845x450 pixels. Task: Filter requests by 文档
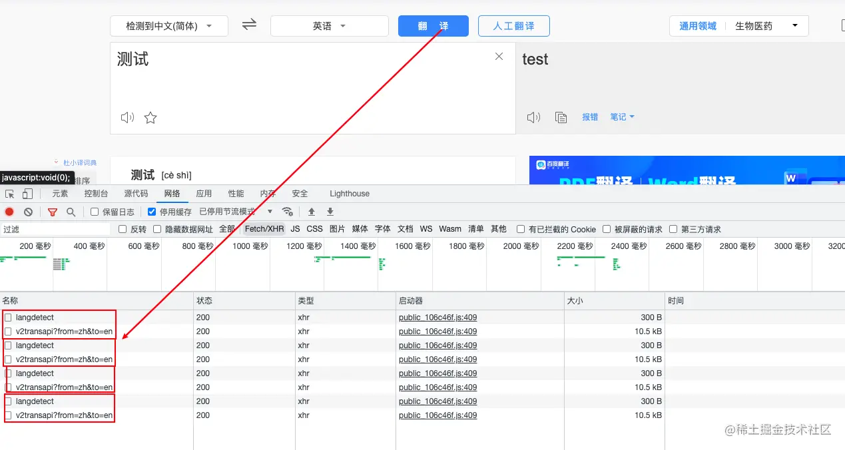405,229
